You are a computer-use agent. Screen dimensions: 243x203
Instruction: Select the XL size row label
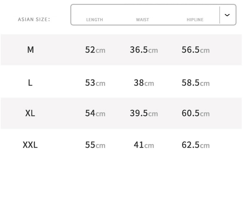click(30, 113)
